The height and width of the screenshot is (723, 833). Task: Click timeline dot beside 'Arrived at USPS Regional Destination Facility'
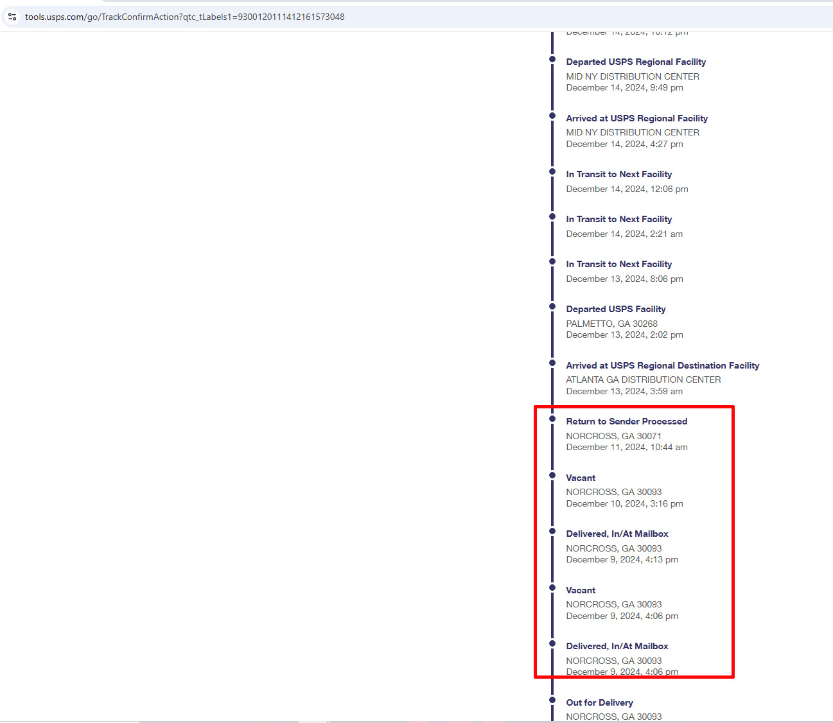552,363
